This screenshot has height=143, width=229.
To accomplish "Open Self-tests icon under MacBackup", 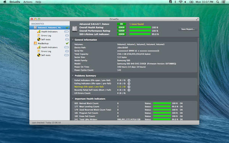I will 39,55.
